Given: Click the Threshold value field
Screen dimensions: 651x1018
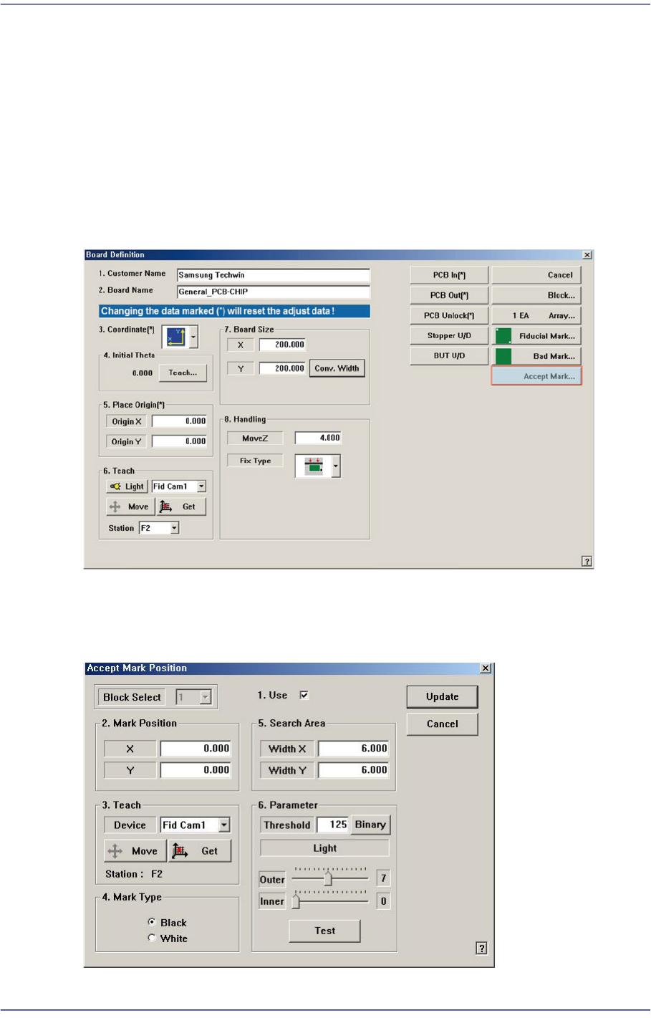Looking at the screenshot, I should [332, 825].
